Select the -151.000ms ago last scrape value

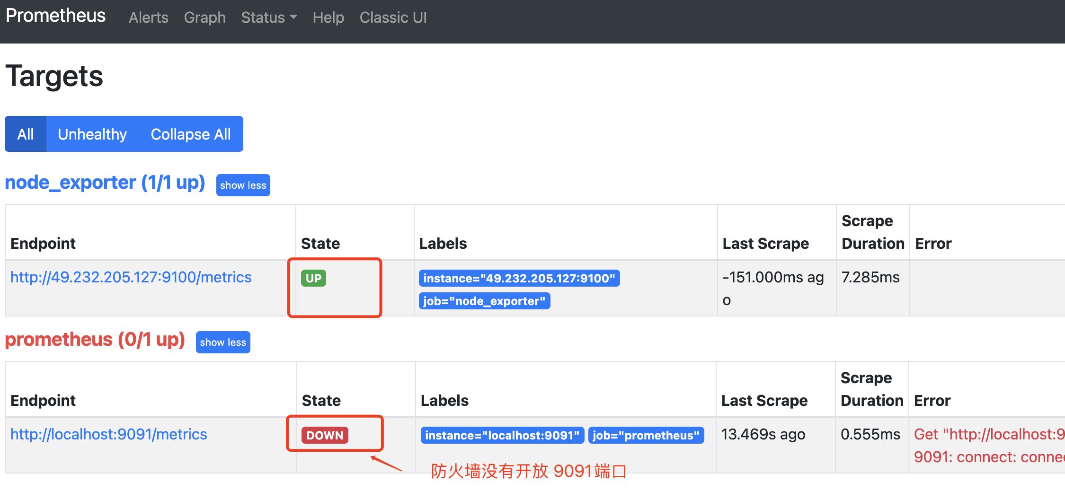click(x=773, y=288)
